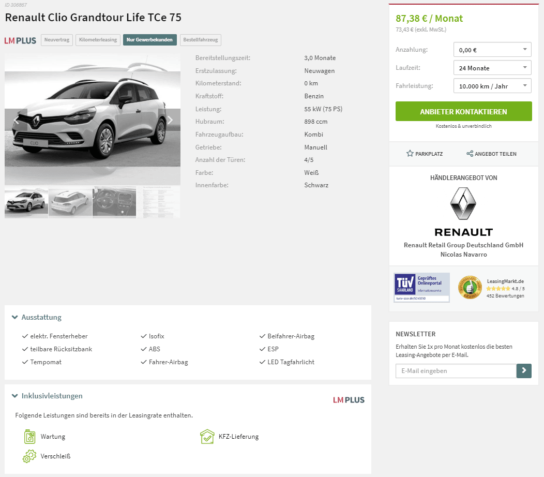Viewport: 544px width, 477px height.
Task: Select the Bestellfahrzeug tag
Action: click(201, 40)
